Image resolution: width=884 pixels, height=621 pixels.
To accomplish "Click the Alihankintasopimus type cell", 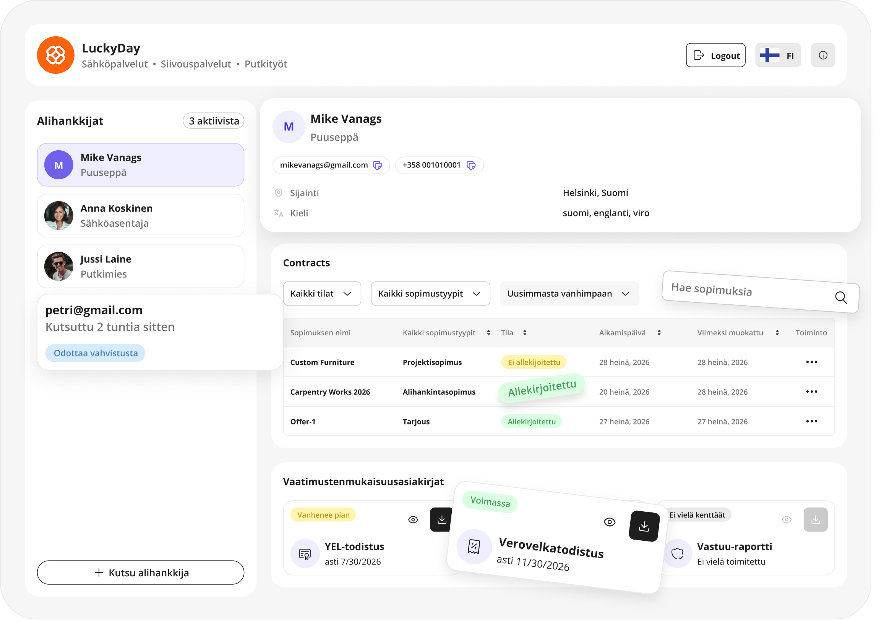I will (440, 393).
